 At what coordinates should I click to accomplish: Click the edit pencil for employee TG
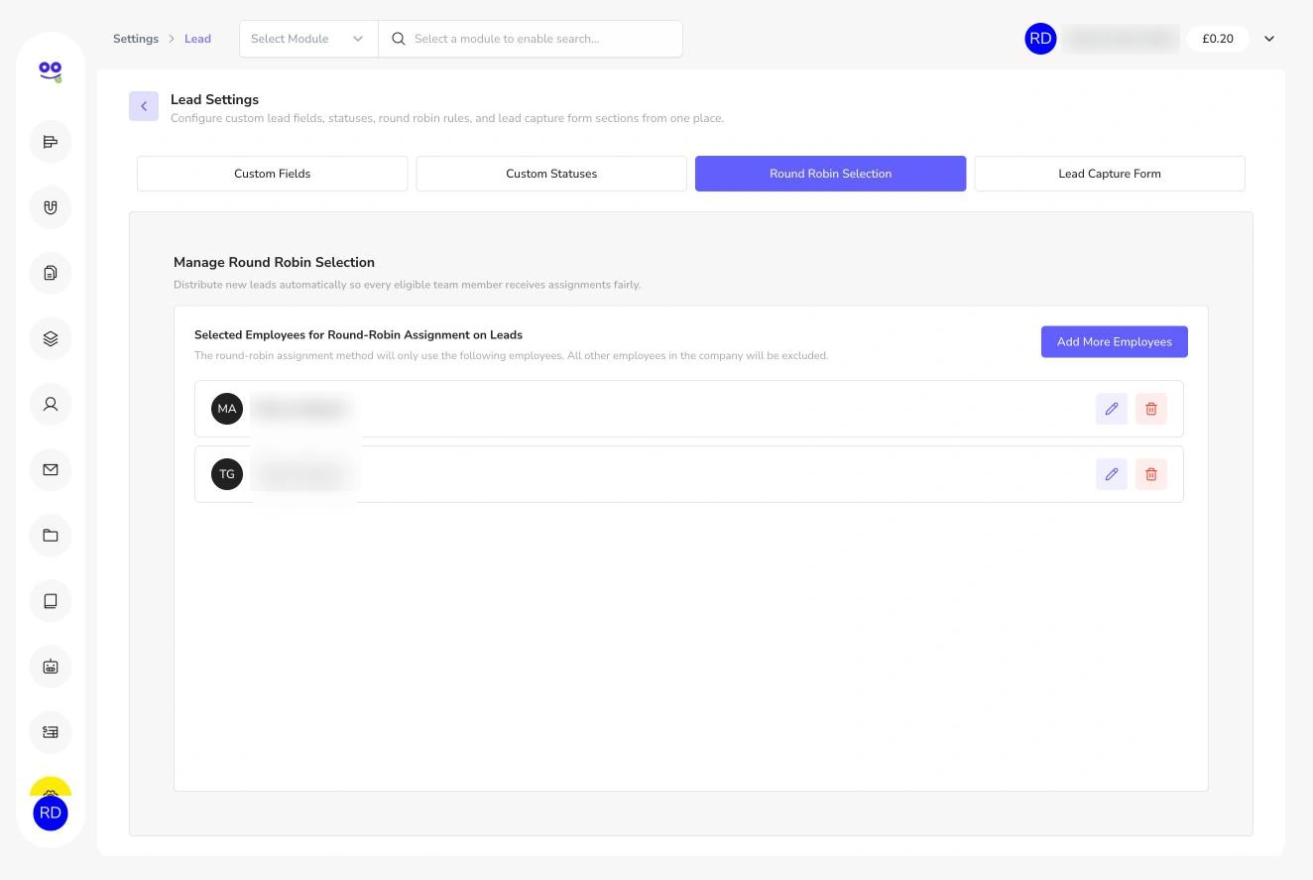(x=1111, y=474)
